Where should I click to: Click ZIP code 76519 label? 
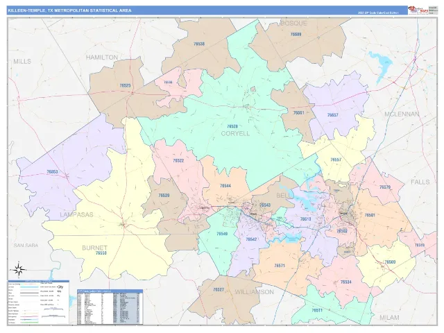point(419,245)
